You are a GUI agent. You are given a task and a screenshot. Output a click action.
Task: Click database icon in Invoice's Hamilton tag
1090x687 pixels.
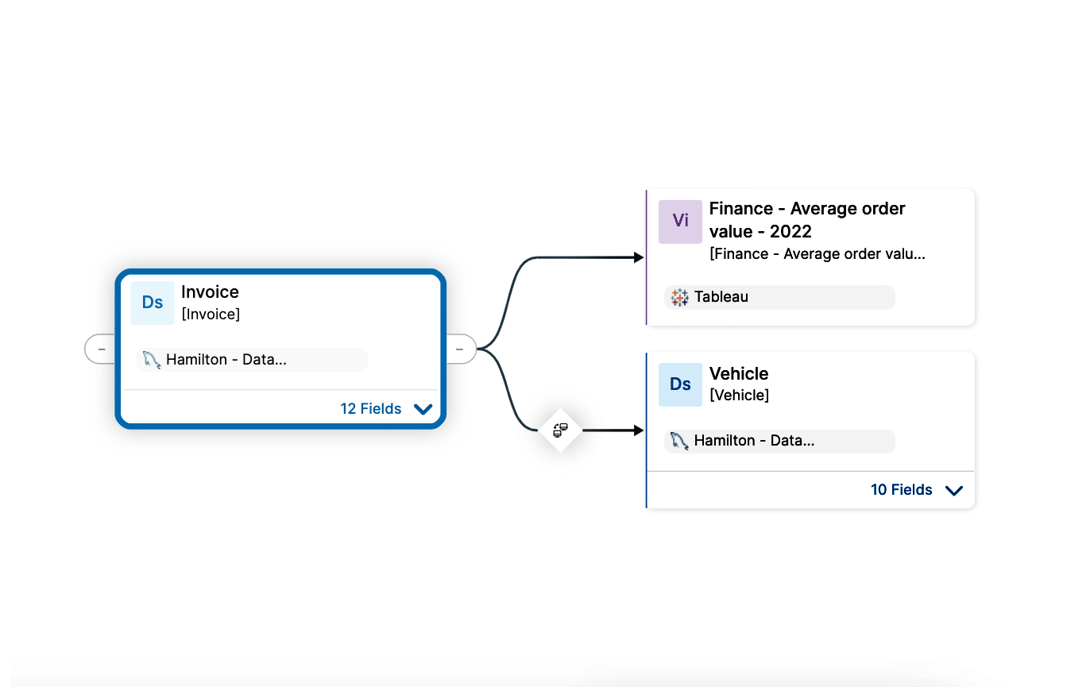pyautogui.click(x=152, y=360)
